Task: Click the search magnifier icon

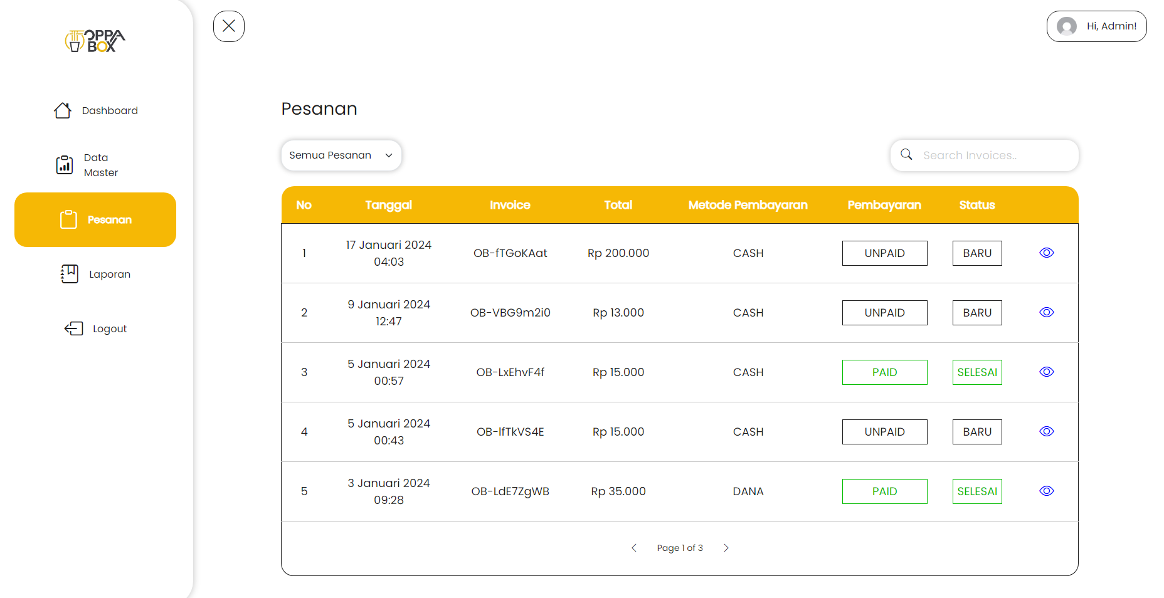Action: 906,155
